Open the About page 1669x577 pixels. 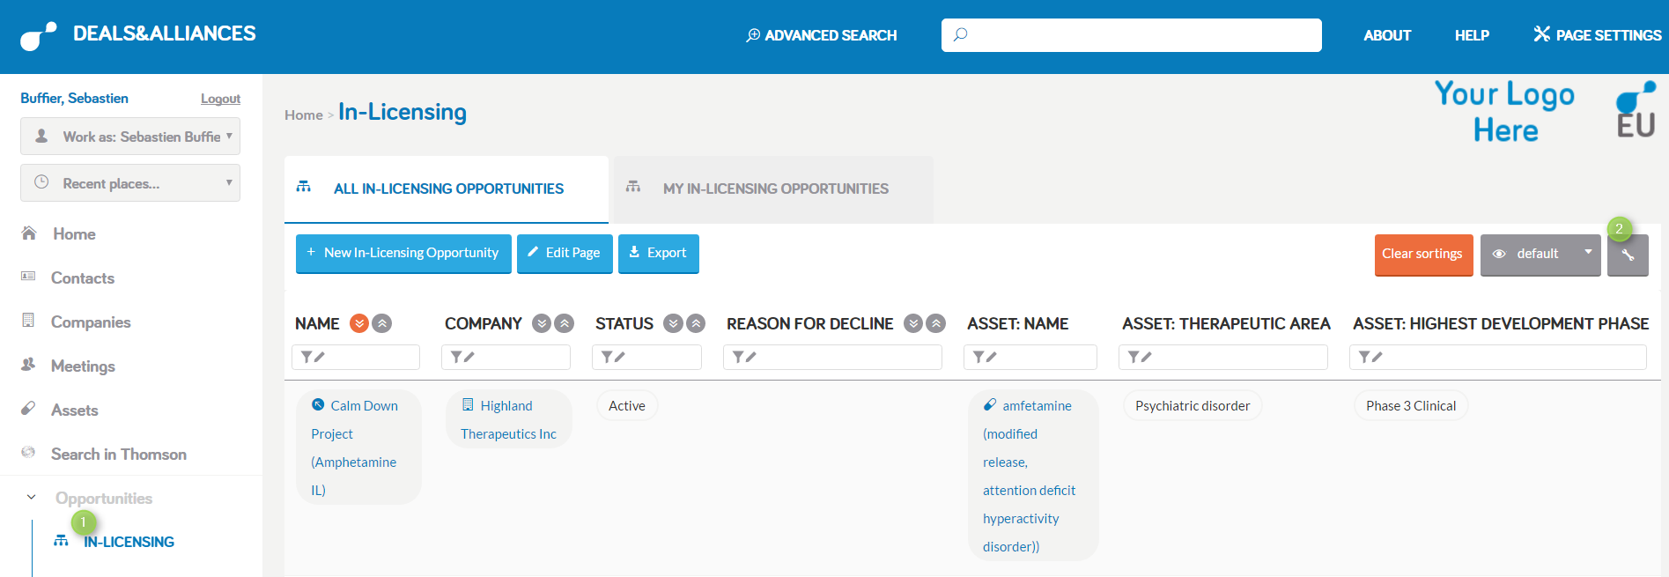pos(1387,35)
